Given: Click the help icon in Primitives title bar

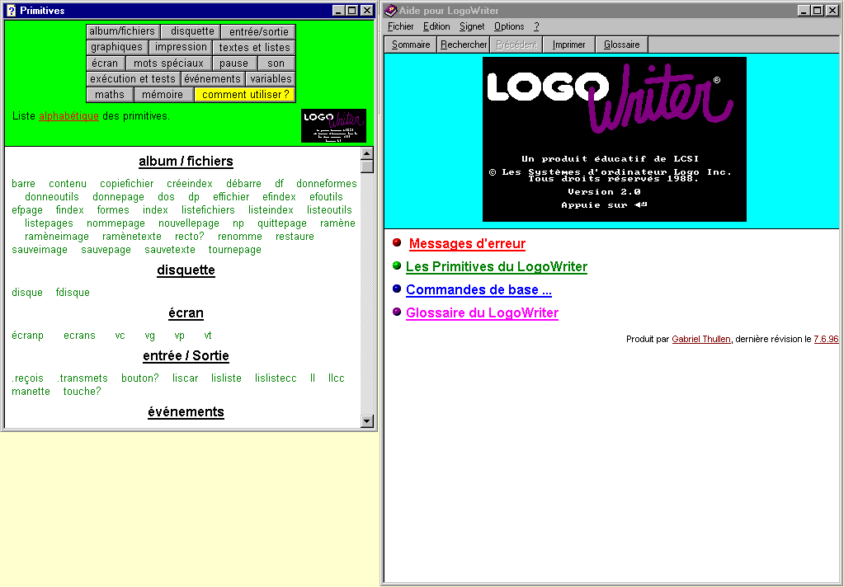Looking at the screenshot, I should [x=11, y=11].
